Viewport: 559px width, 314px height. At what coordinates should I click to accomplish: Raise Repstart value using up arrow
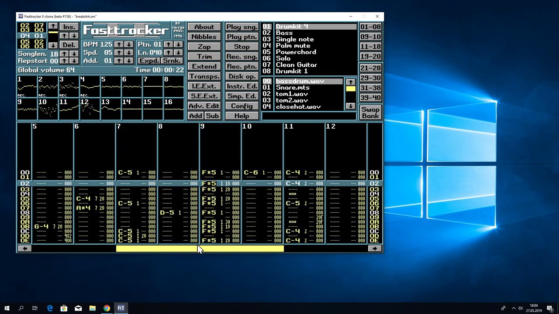pyautogui.click(x=64, y=61)
